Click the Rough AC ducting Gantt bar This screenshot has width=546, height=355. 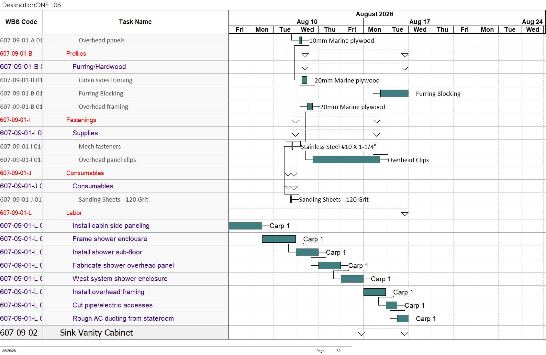pos(403,318)
